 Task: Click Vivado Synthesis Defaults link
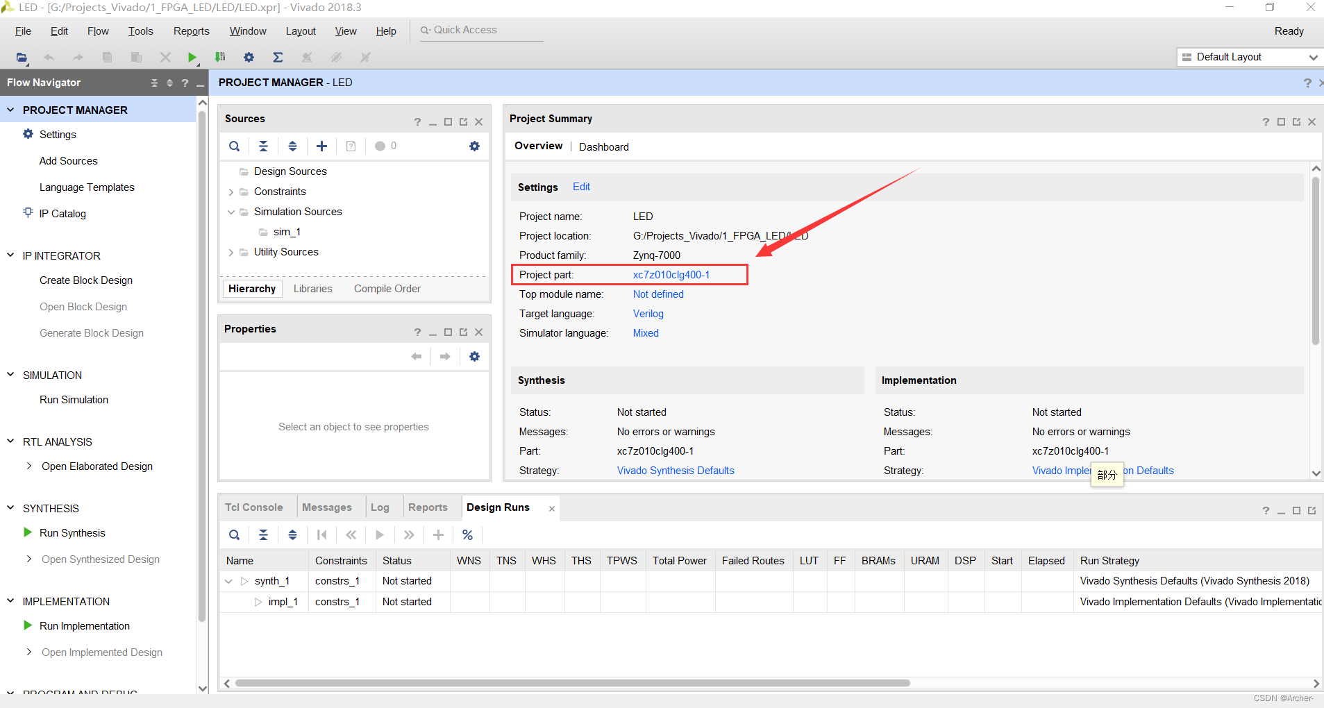(x=676, y=471)
